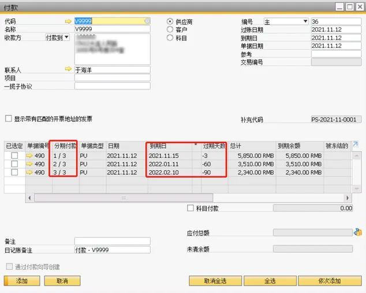The height and width of the screenshot is (293, 366).
Task: Click due date cell 2022.02.10
Action: click(x=170, y=172)
